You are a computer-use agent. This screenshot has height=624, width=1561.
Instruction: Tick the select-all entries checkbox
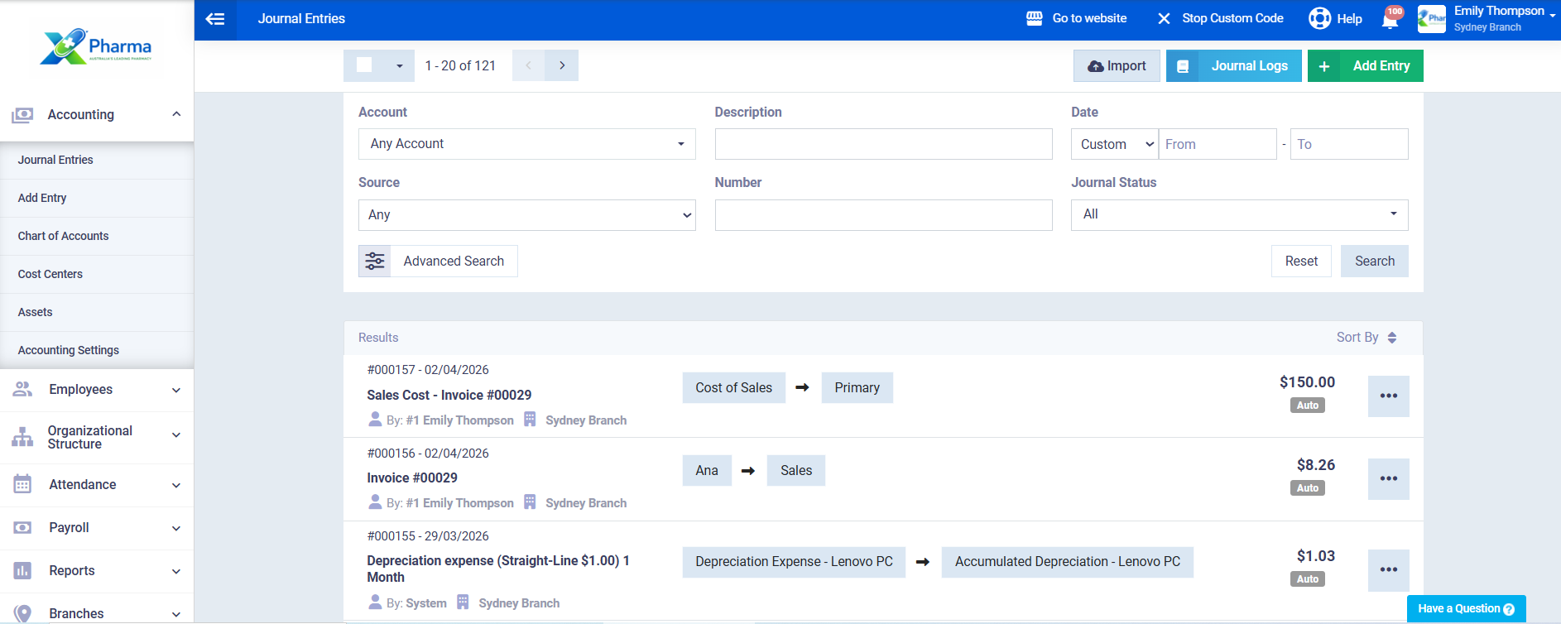[364, 65]
